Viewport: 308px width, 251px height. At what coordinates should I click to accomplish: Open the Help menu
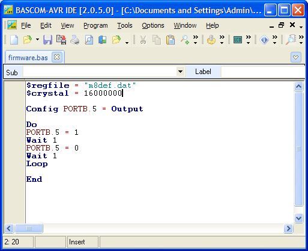coord(213,25)
